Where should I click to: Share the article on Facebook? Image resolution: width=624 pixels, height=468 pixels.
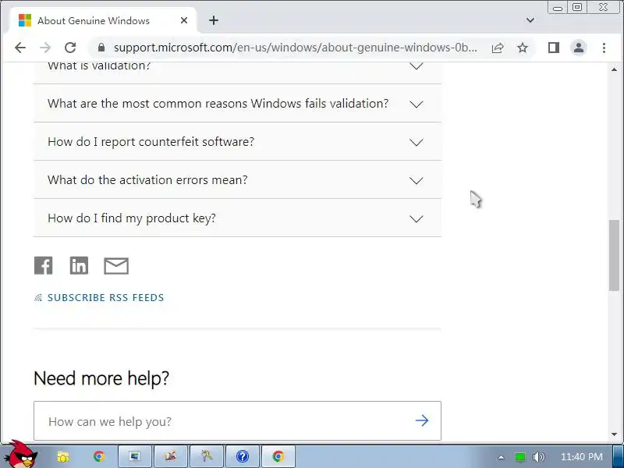[44, 265]
